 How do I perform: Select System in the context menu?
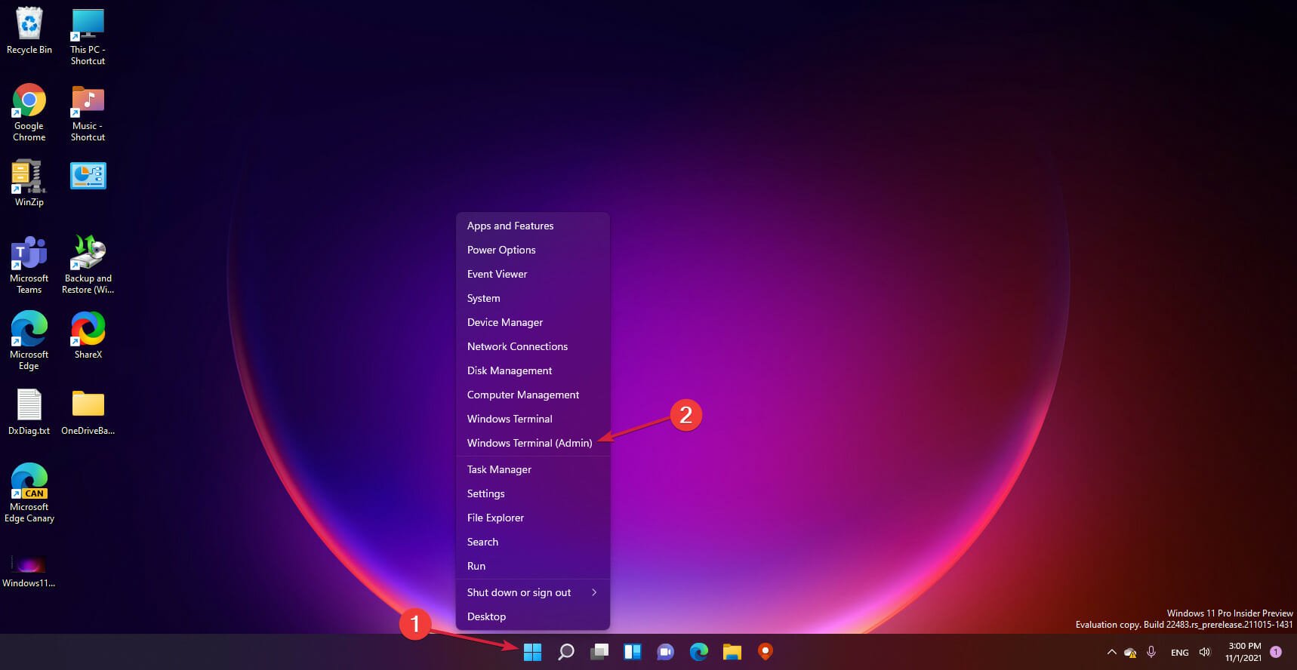[533, 298]
